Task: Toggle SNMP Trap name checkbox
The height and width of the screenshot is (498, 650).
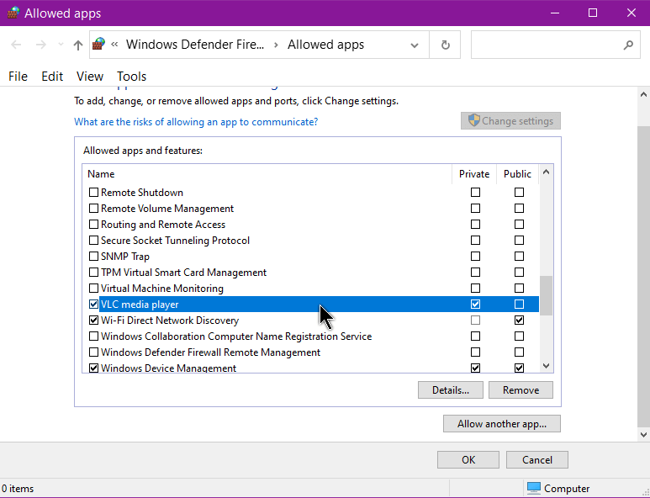Action: click(x=93, y=257)
